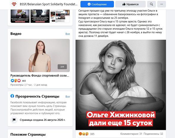
Task: Open the BSSF page logo avatar
Action: pos(14,4)
